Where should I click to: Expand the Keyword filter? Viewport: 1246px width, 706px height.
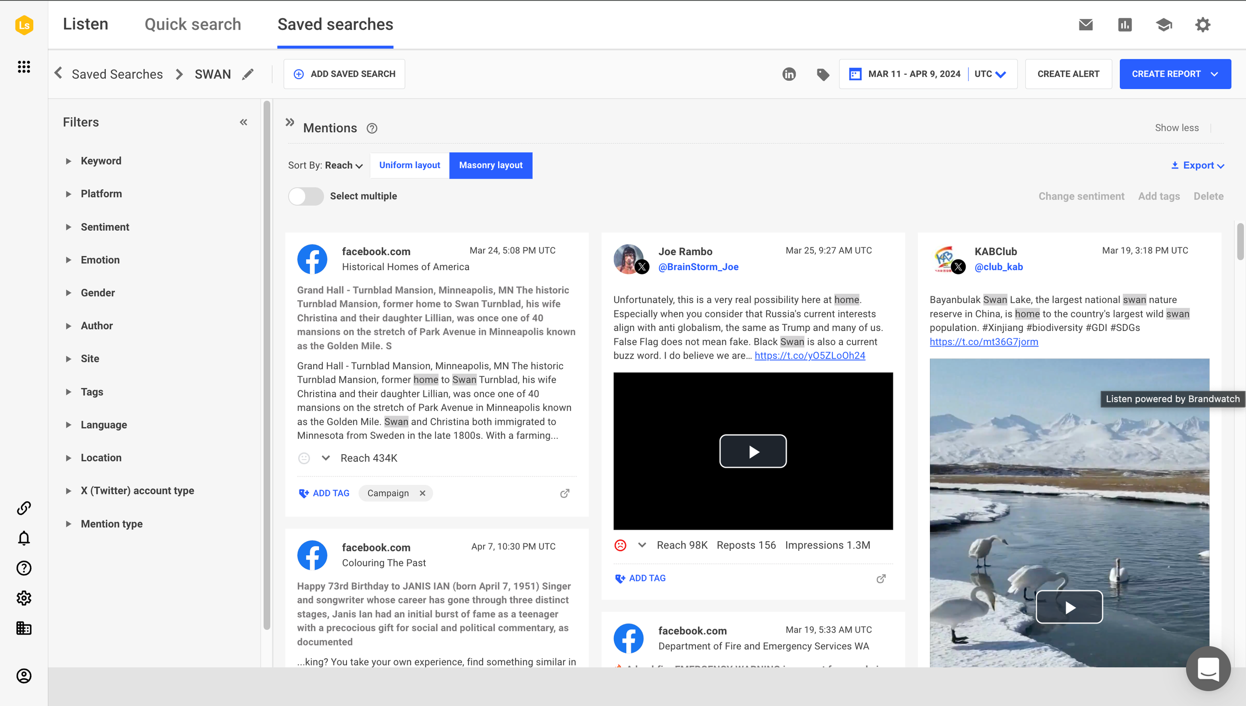(x=101, y=161)
